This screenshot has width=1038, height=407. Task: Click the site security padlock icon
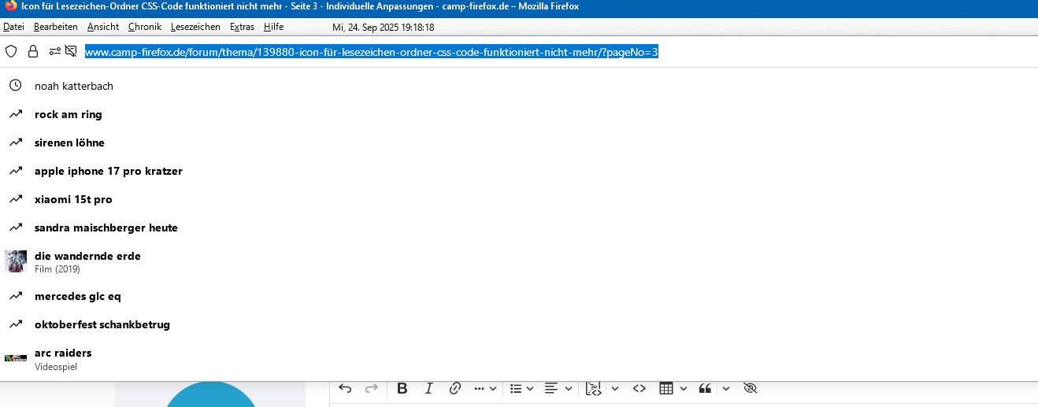pyautogui.click(x=33, y=52)
